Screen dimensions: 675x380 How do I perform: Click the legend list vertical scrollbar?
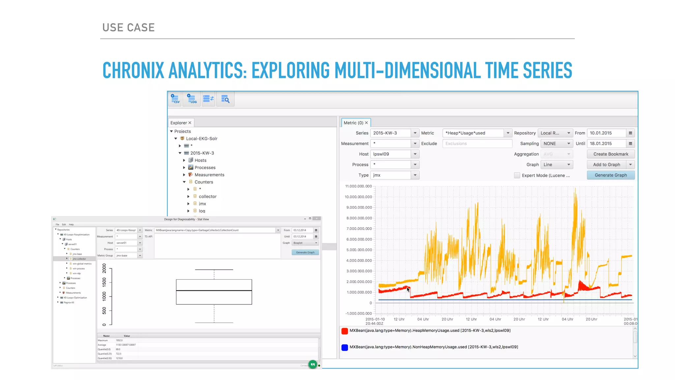tap(635, 342)
